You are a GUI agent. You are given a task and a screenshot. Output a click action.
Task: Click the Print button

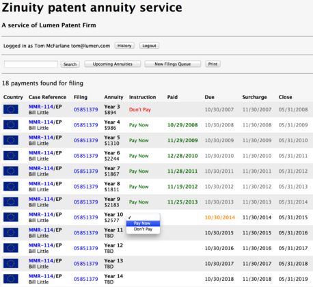[x=213, y=64]
